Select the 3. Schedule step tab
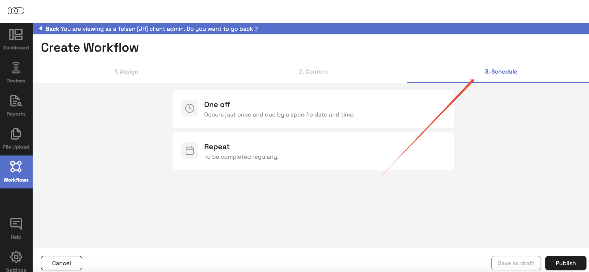This screenshot has height=272, width=589. 501,72
